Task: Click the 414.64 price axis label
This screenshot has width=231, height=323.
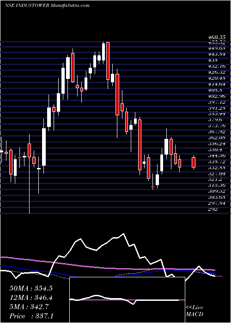Action: [216, 84]
